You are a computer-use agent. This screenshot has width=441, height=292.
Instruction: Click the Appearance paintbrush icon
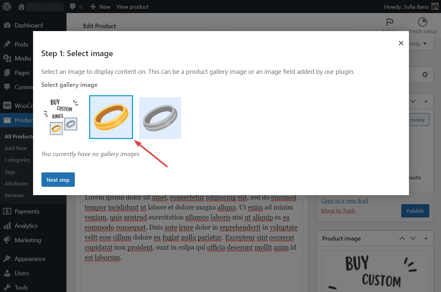coord(7,259)
